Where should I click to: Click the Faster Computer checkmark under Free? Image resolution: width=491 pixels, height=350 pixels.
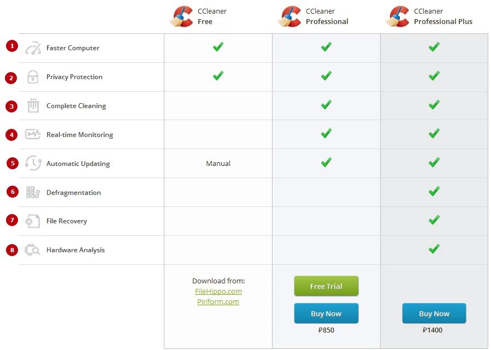tap(218, 48)
